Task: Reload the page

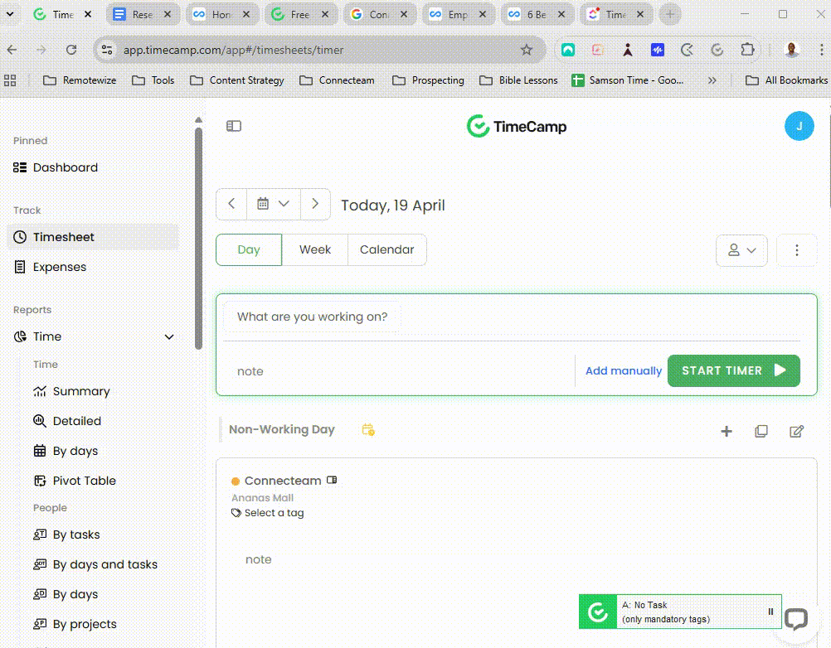Action: [x=71, y=50]
